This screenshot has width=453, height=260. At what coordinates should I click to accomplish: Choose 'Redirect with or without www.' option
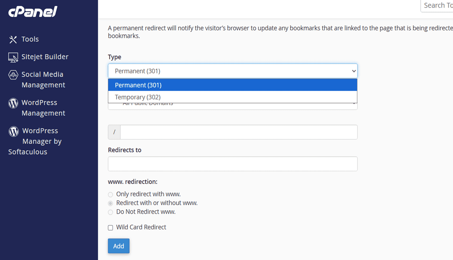tap(110, 203)
